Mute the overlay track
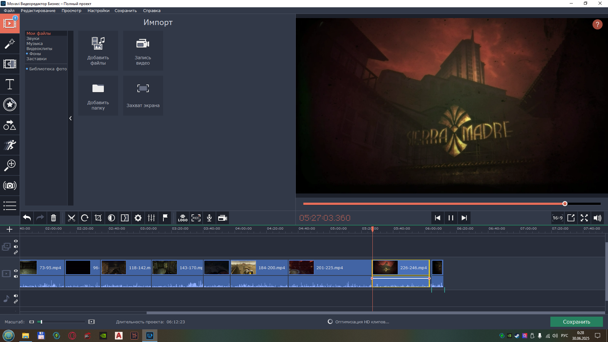 pos(16,247)
